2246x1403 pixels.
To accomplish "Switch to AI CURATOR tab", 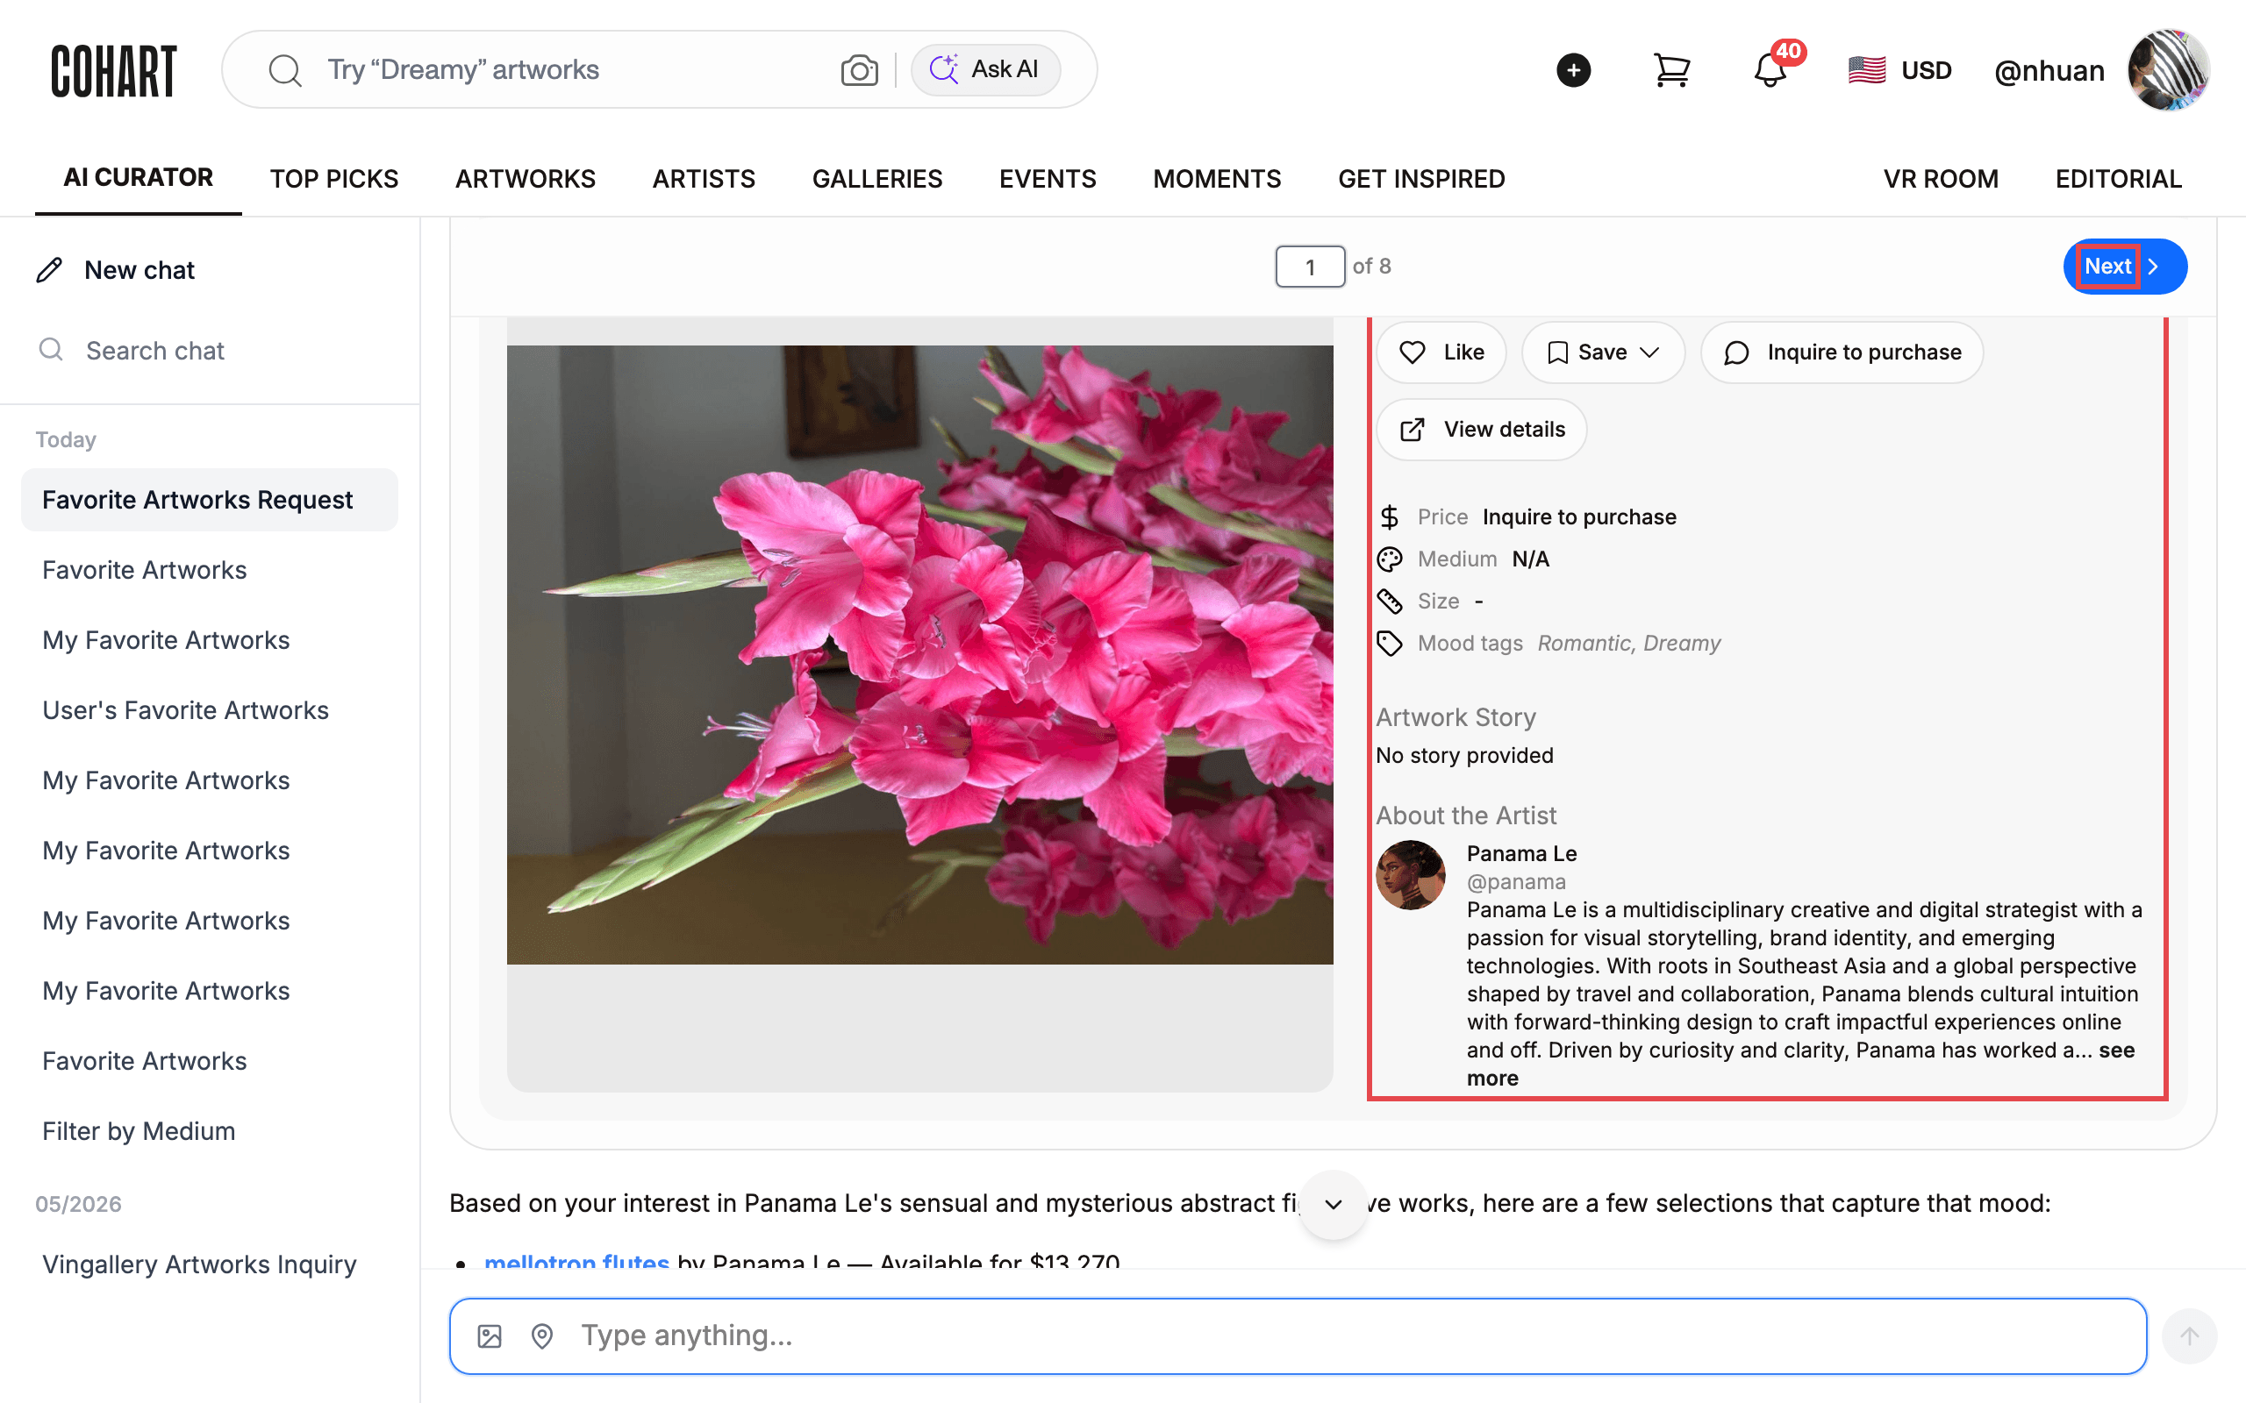I will [x=139, y=177].
